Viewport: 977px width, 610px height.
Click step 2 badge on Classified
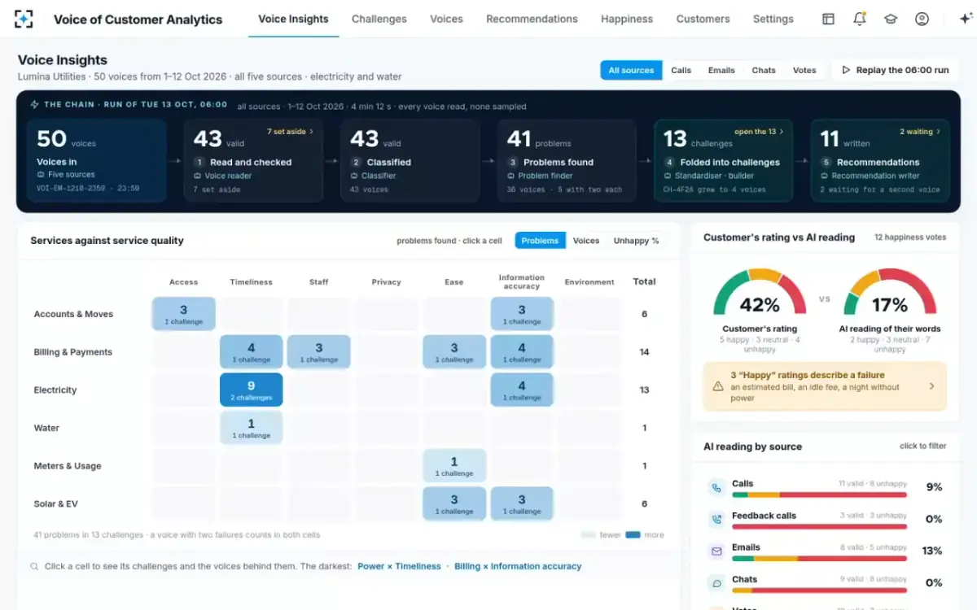356,162
